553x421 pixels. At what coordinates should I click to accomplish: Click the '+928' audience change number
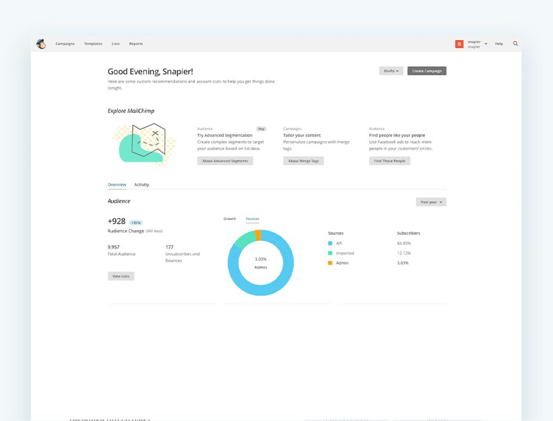point(116,221)
